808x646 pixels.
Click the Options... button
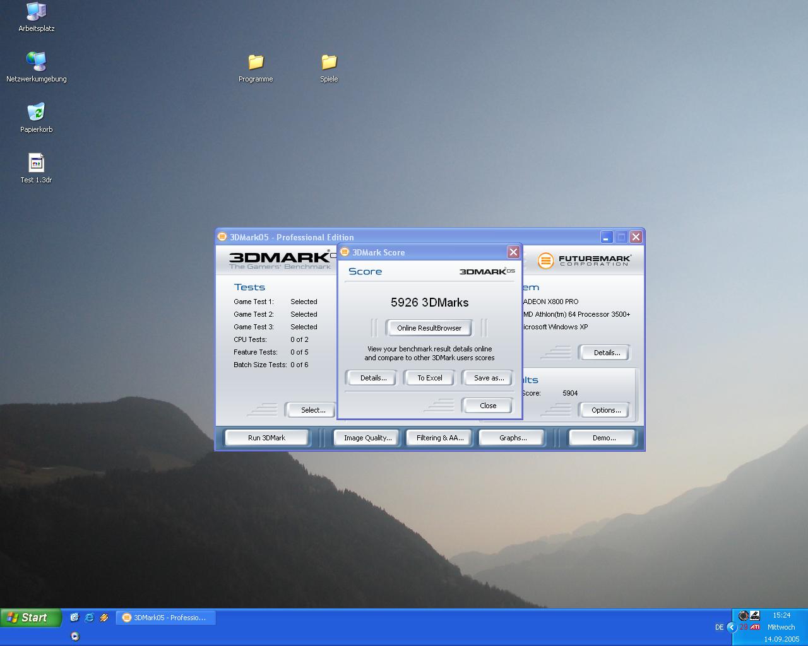click(x=605, y=410)
